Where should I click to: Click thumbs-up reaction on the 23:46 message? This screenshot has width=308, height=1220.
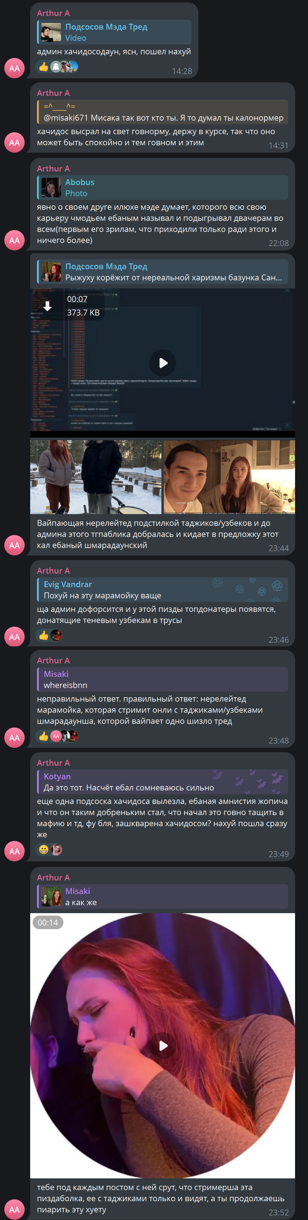tap(44, 635)
